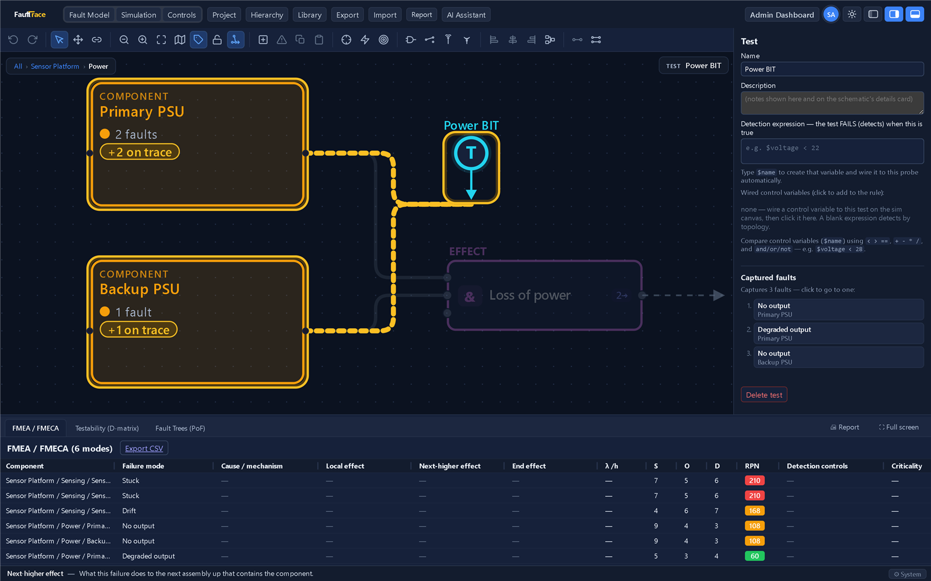Open the Report menu in top bar
931x581 pixels.
(421, 15)
